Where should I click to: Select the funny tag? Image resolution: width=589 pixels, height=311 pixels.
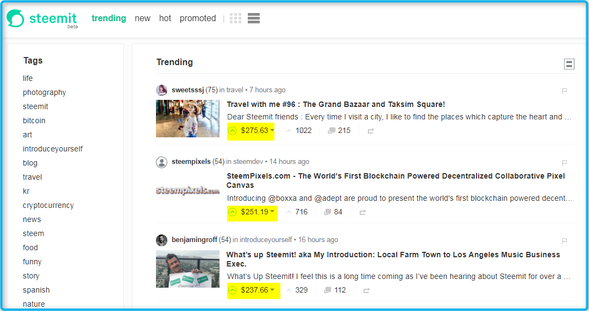pyautogui.click(x=32, y=262)
